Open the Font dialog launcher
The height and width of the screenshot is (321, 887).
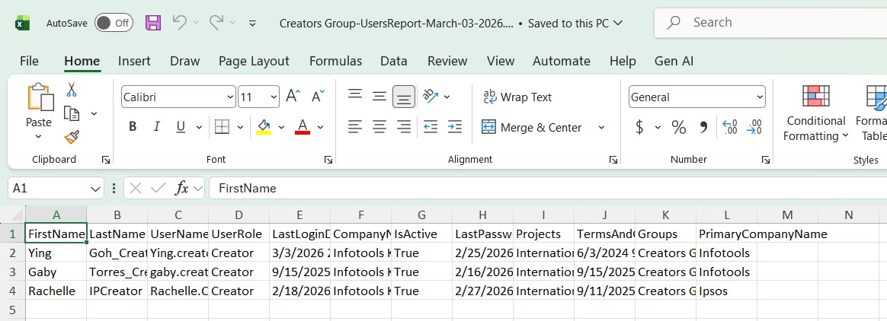328,160
